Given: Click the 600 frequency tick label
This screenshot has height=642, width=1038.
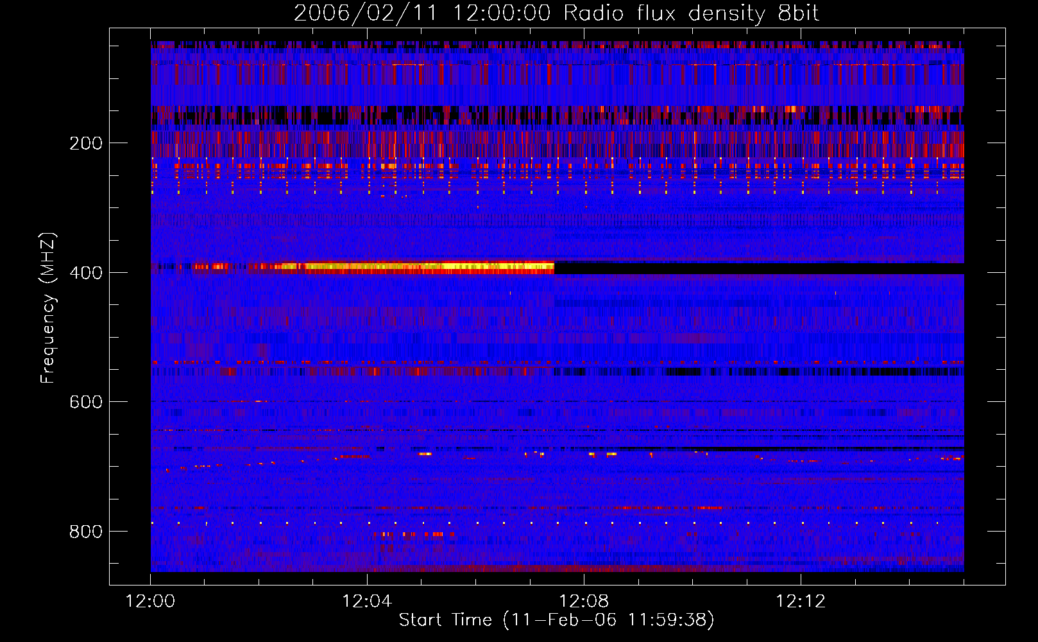Looking at the screenshot, I should tap(86, 402).
